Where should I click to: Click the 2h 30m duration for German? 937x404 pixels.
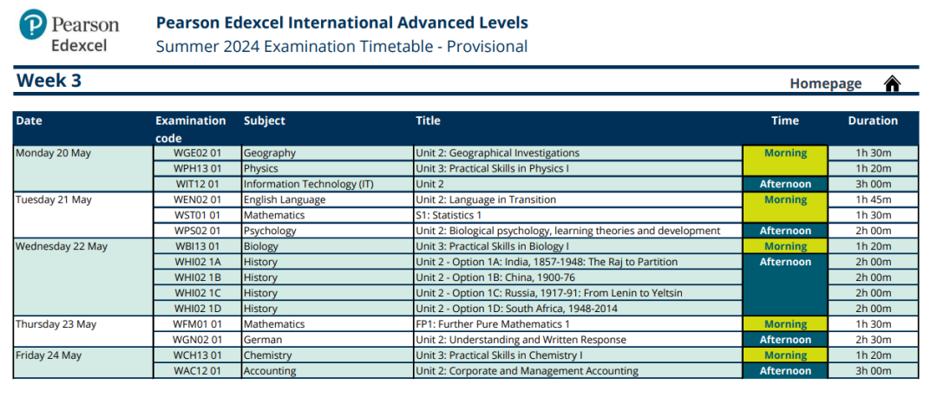pos(873,340)
